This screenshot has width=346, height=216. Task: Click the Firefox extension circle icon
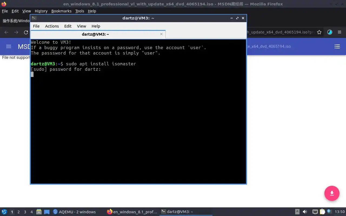point(330,32)
